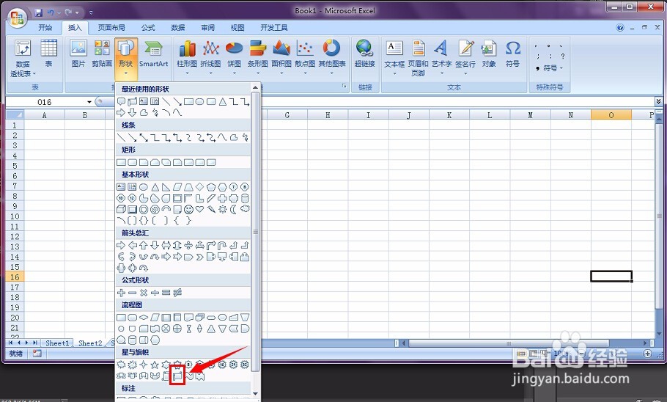Select the multiply sign equation shape
This screenshot has width=667, height=402.
144,293
